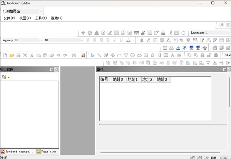Click the blue download arrow icon

click(x=178, y=48)
